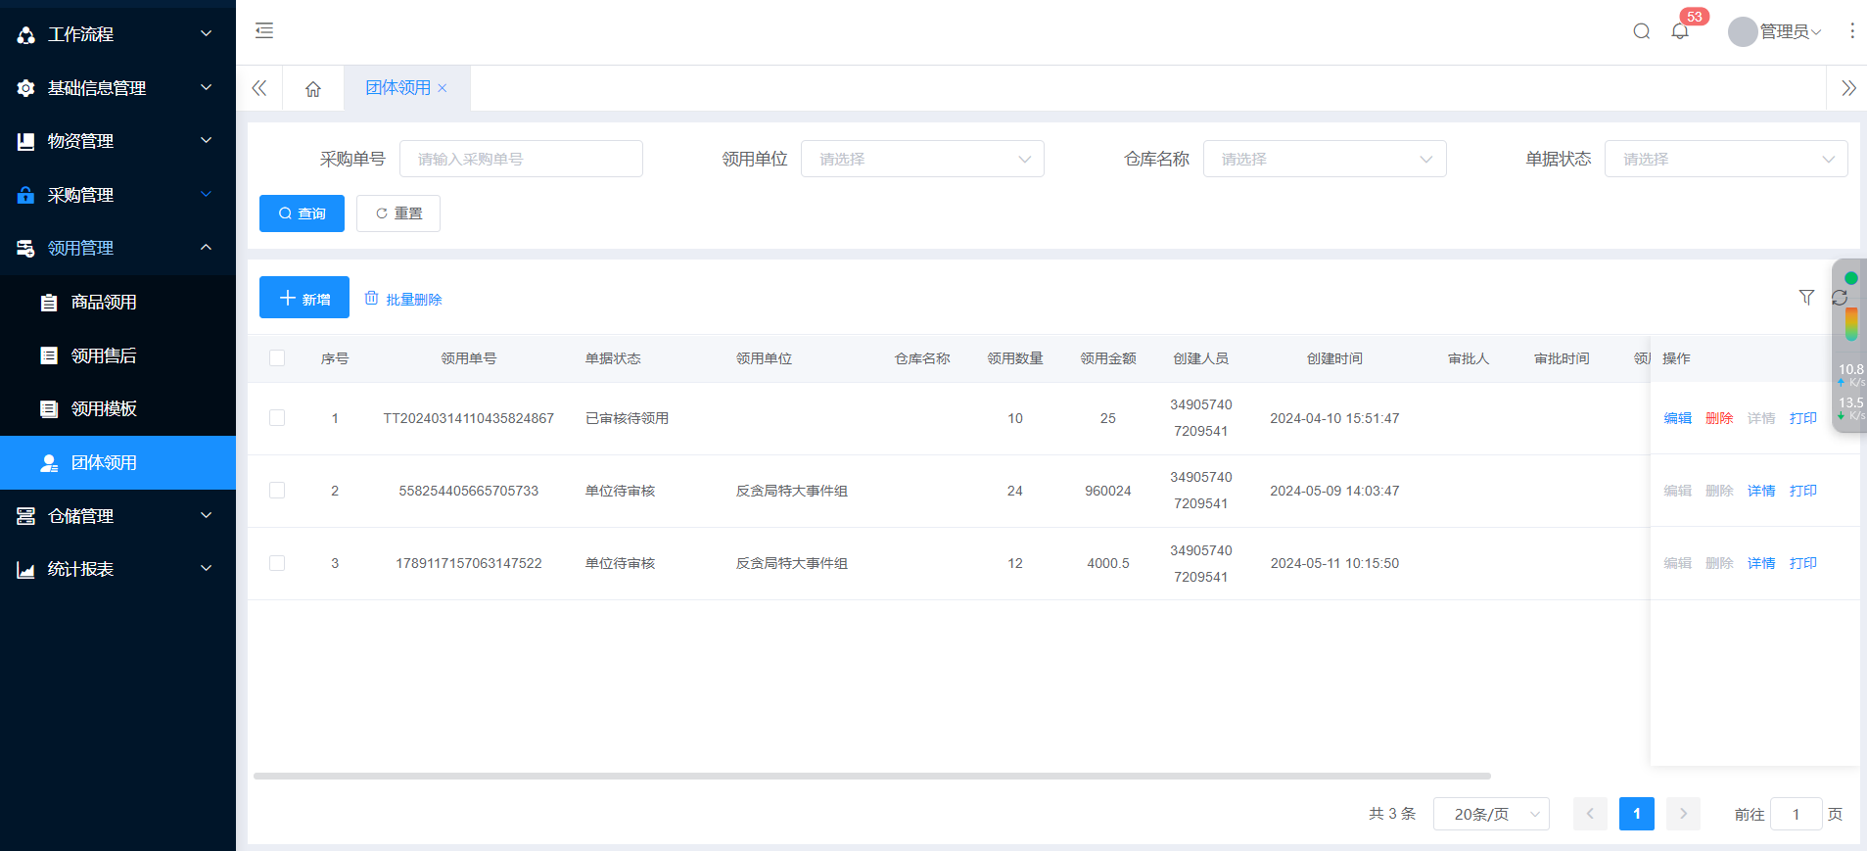Click the 领用管理 sidebar icon
Screen dimensions: 1867x851
(26, 248)
